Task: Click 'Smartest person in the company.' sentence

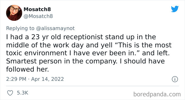Action: [62, 61]
